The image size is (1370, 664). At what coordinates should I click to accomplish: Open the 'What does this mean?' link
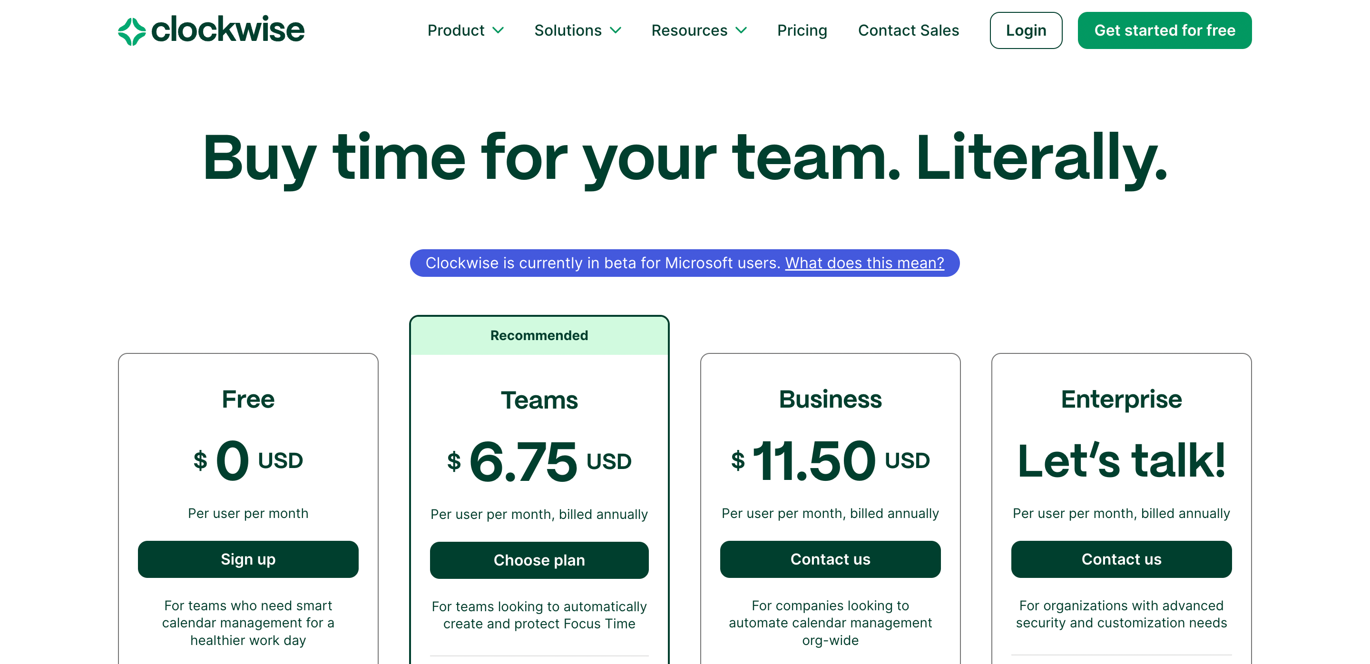865,263
